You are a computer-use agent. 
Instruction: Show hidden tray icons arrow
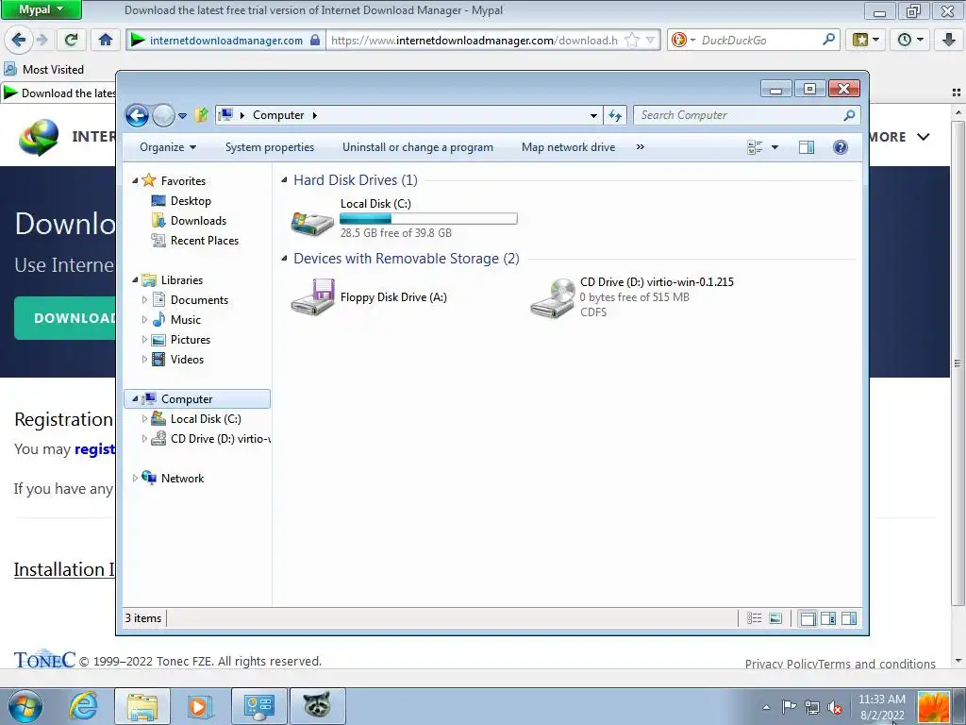766,707
